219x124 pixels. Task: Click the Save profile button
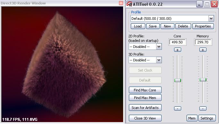153,26
